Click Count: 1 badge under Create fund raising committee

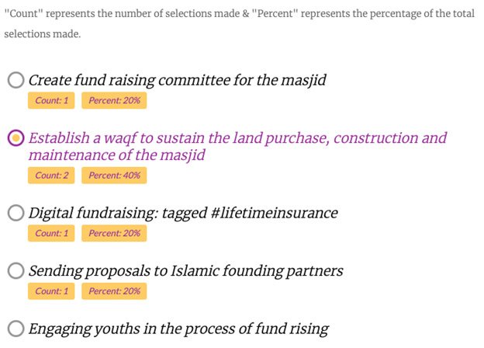[51, 100]
